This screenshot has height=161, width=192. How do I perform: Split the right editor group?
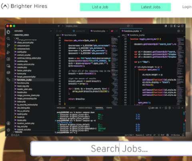(x=178, y=31)
